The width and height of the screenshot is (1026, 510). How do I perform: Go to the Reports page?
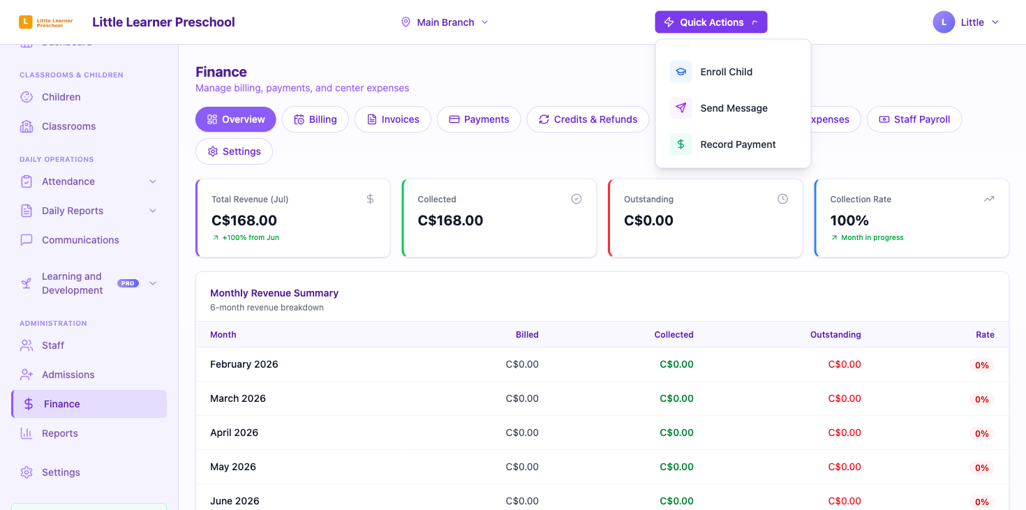(x=89, y=433)
